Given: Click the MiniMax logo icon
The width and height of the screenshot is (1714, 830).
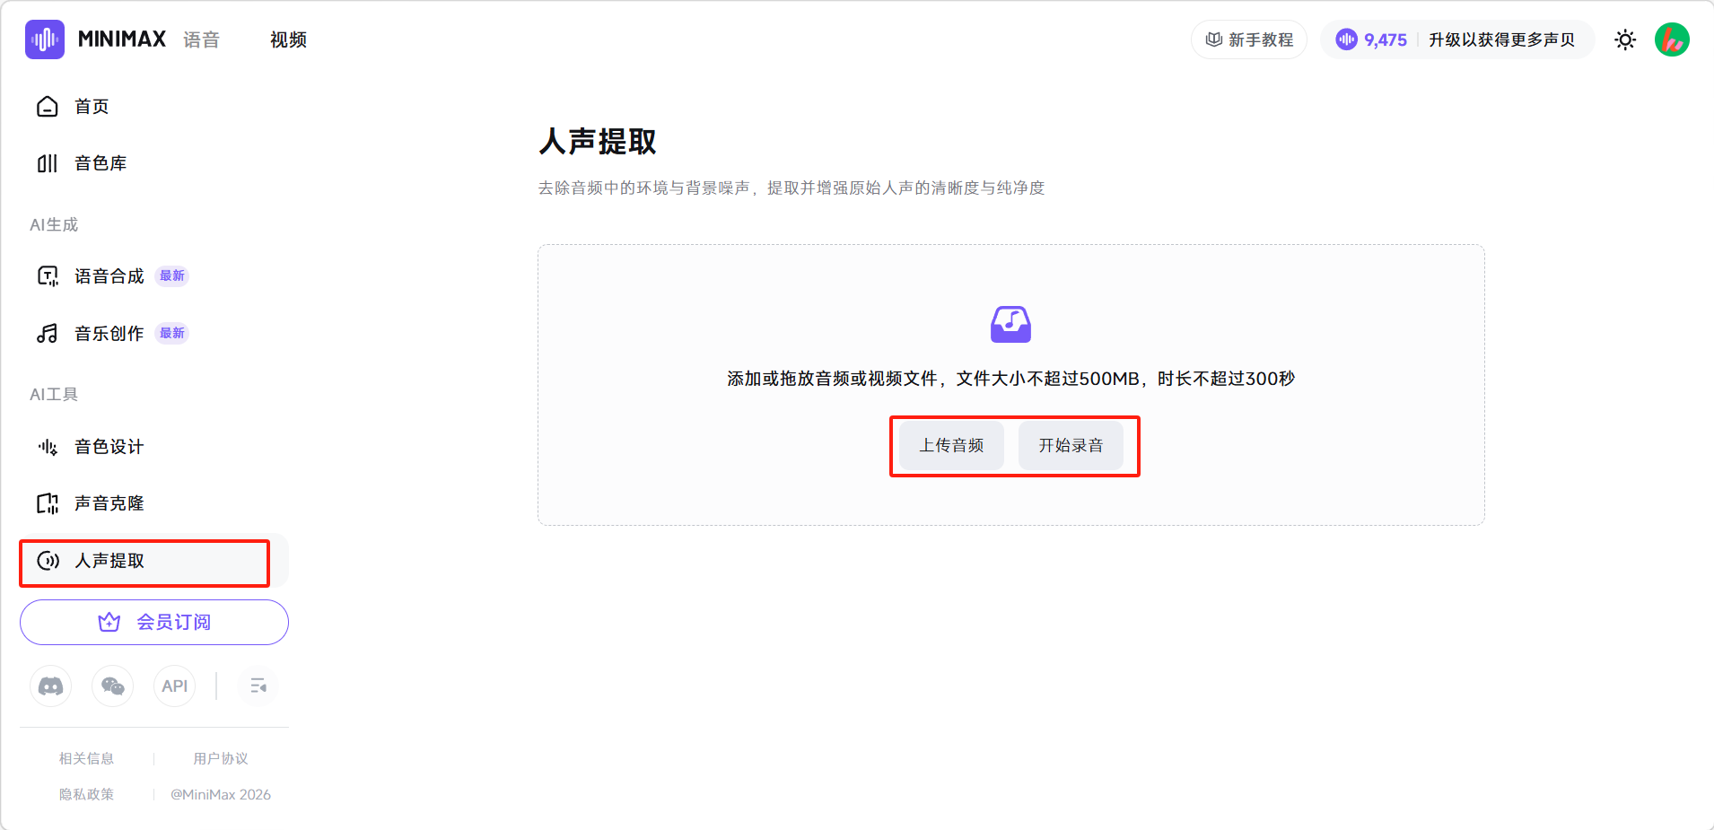Looking at the screenshot, I should [x=45, y=39].
